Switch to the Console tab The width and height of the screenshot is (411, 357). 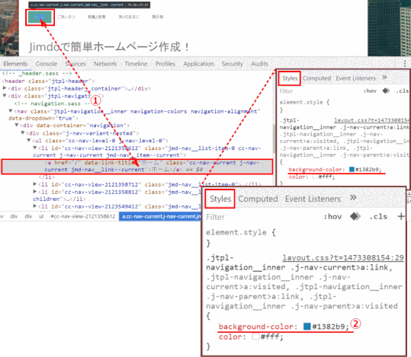47,64
